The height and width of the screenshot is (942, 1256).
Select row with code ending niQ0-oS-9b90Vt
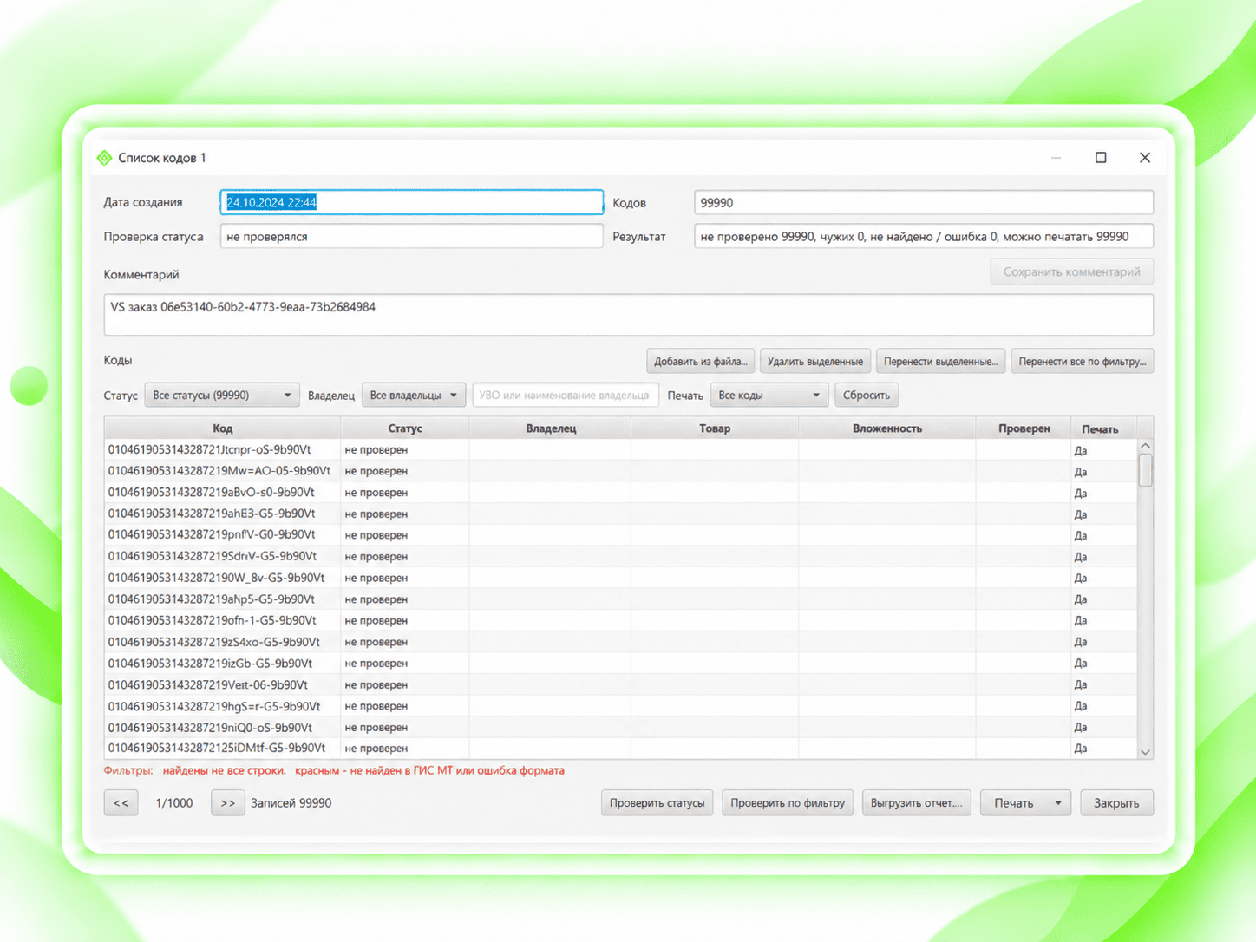[x=620, y=728]
